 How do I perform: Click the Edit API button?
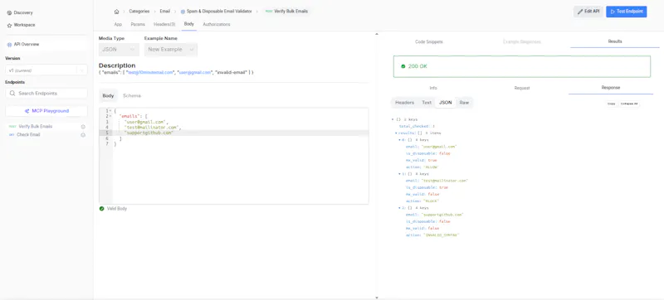point(588,12)
